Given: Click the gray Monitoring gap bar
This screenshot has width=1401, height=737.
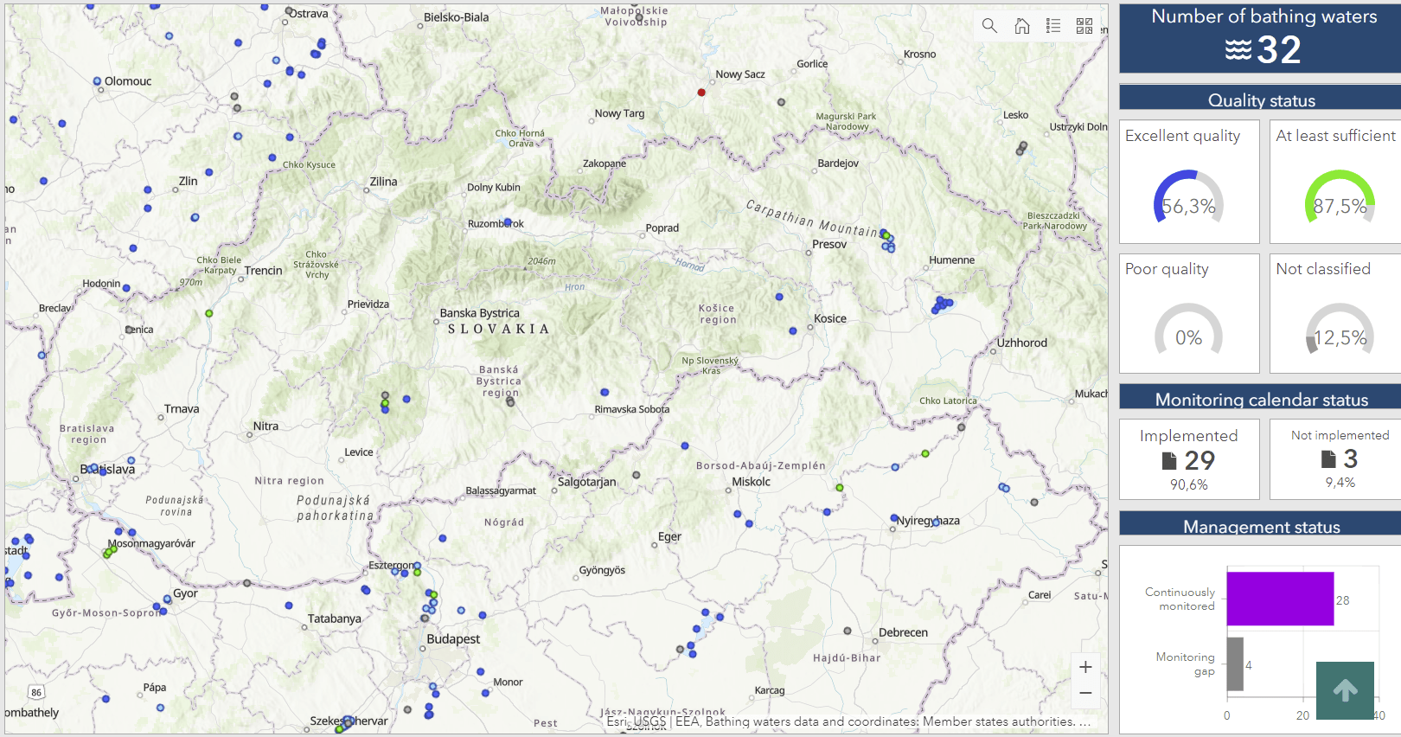Looking at the screenshot, I should [x=1235, y=664].
